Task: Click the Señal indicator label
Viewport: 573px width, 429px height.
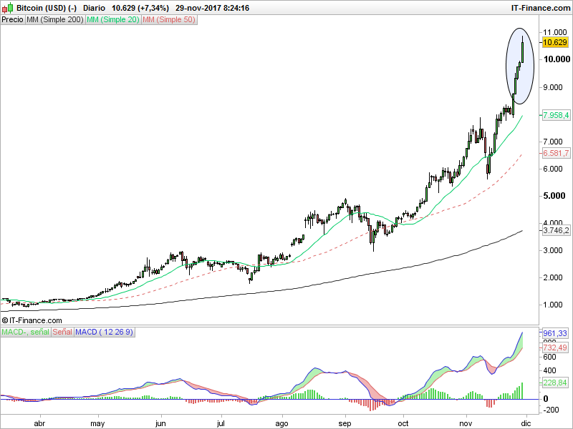Action: [x=62, y=332]
